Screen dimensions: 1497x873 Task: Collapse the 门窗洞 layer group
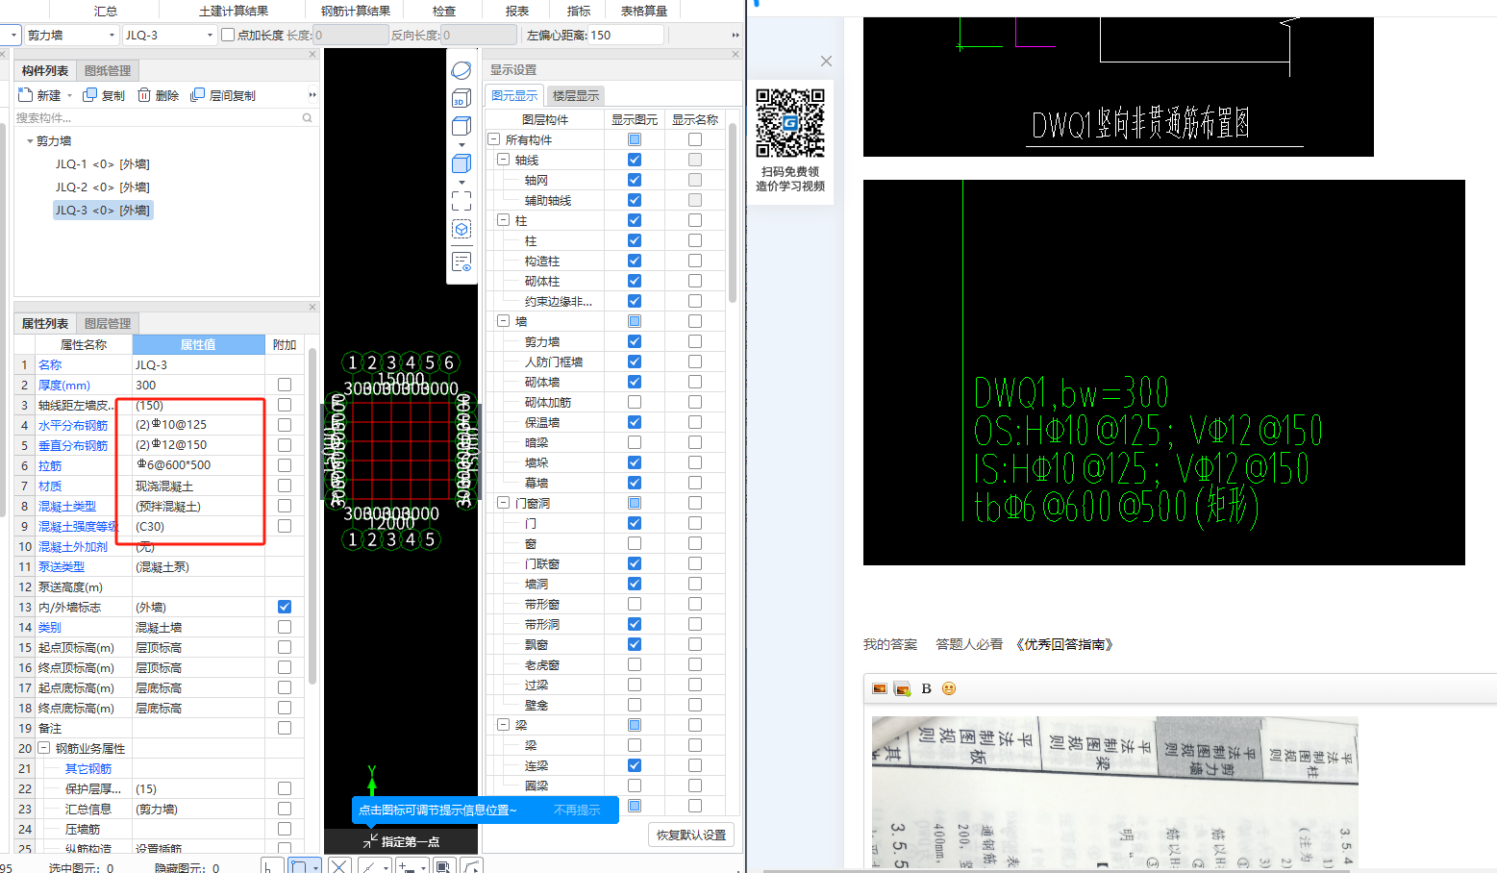pyautogui.click(x=503, y=503)
